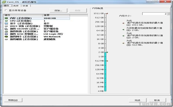Screen dimensions: 173x107
Task: Switch to the 选项 tab
Action: (x=16, y=6)
